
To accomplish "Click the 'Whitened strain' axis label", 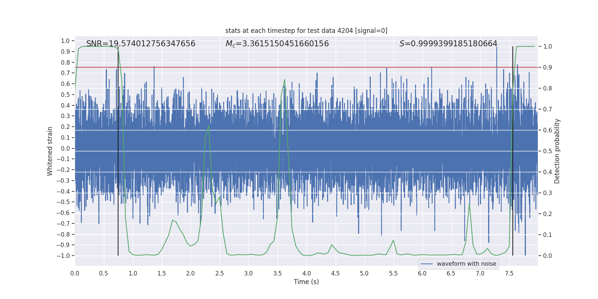I will (50, 151).
